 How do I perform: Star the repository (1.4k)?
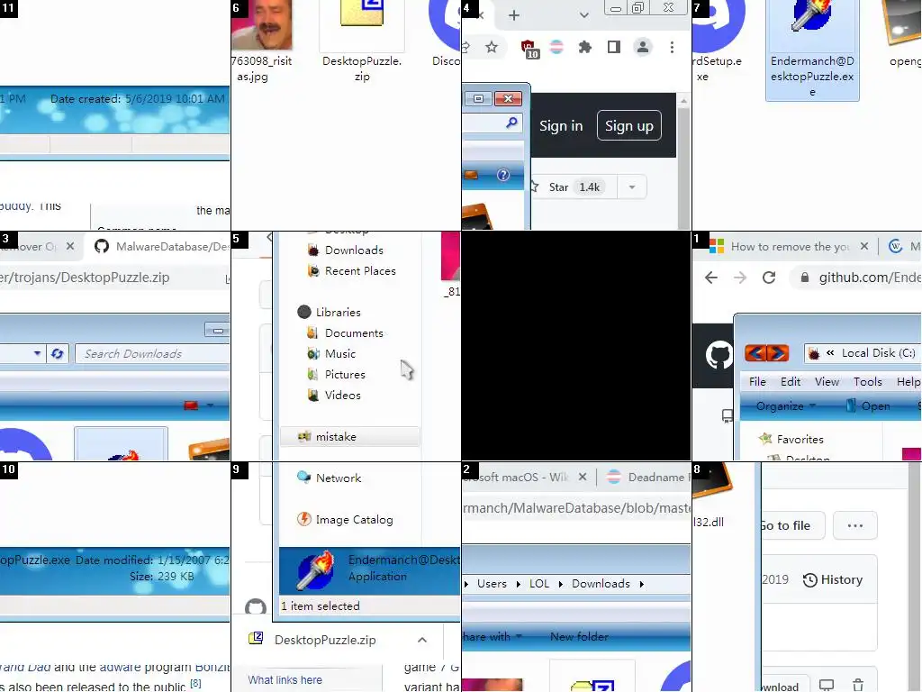(574, 187)
